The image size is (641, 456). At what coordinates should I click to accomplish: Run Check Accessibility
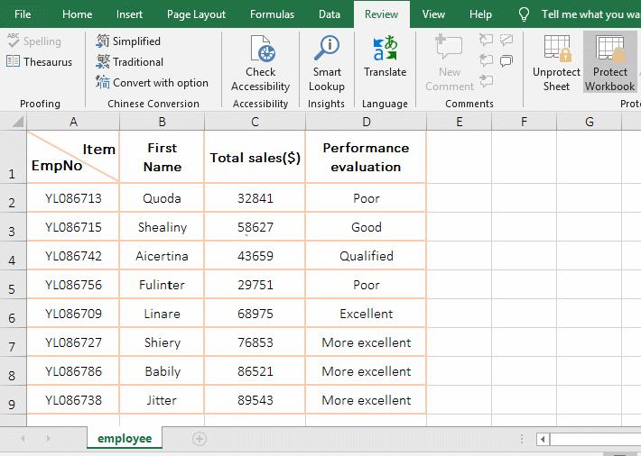[260, 63]
